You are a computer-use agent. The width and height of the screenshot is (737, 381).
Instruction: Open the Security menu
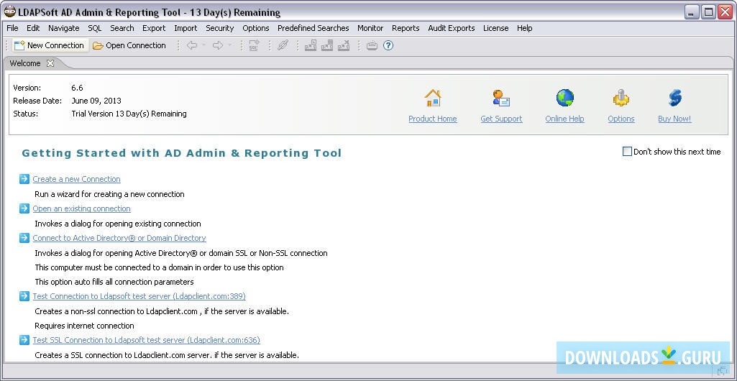(220, 28)
